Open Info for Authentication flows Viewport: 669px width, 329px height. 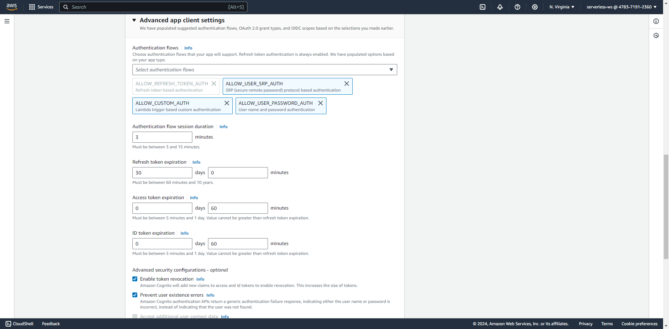coord(188,48)
